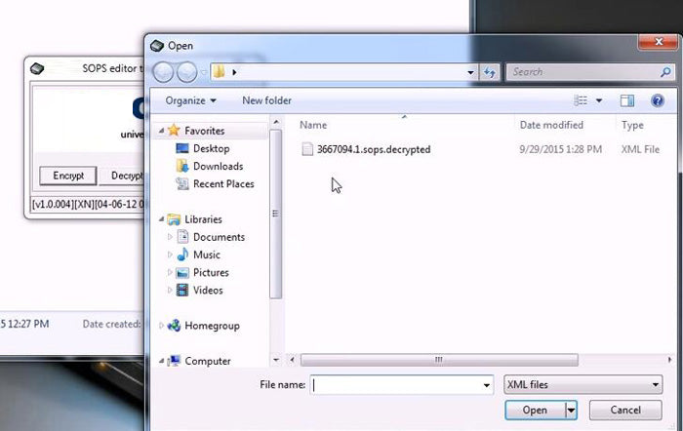This screenshot has width=683, height=431.
Task: Expand the Videos library node
Action: 170,291
